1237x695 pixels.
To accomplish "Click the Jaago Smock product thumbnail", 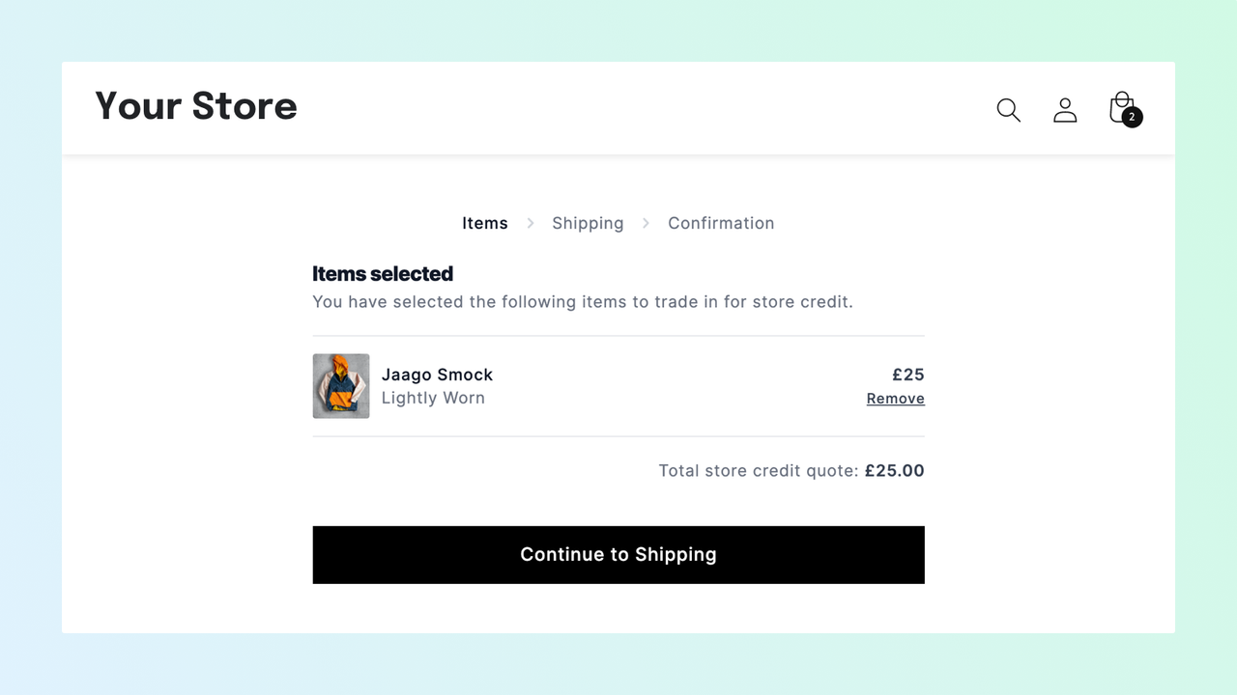I will click(x=340, y=386).
